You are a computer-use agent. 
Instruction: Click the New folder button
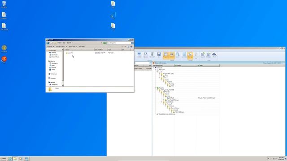tap(82, 47)
